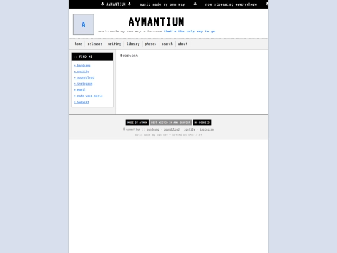
Task: Select library in the navigation bar
Action: [133, 44]
